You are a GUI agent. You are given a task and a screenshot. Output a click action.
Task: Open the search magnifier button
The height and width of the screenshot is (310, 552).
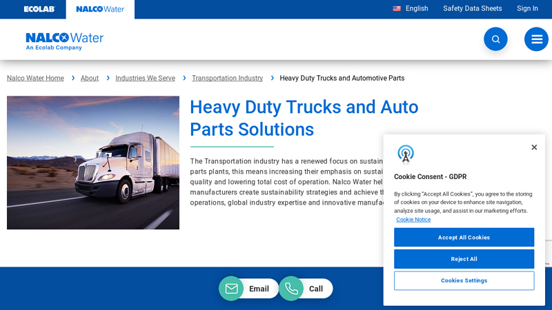click(x=495, y=39)
